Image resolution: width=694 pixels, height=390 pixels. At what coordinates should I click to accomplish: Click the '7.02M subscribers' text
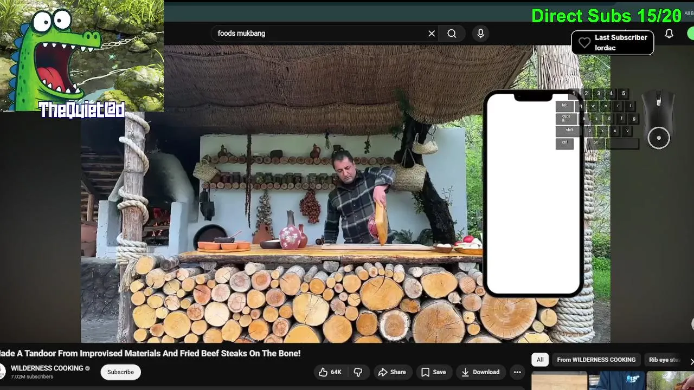[32, 377]
